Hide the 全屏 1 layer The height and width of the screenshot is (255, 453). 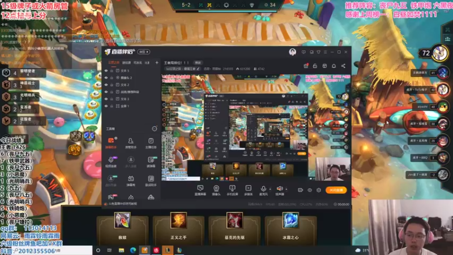pyautogui.click(x=106, y=106)
